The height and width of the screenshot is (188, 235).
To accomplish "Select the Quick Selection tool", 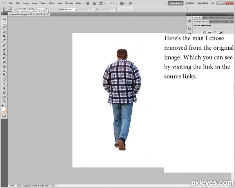I will click(x=4, y=32).
